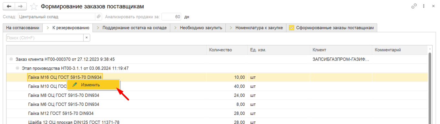Image resolution: width=440 pixels, height=124 pixels.
Task: Click the search field Поиск (Ctrl+F)
Action: 45,38
